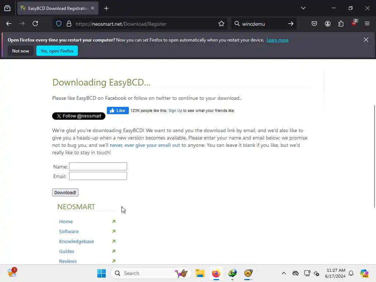Click the page vertical scrollbar
Viewport: 376px width, 282px height.
tap(374, 156)
